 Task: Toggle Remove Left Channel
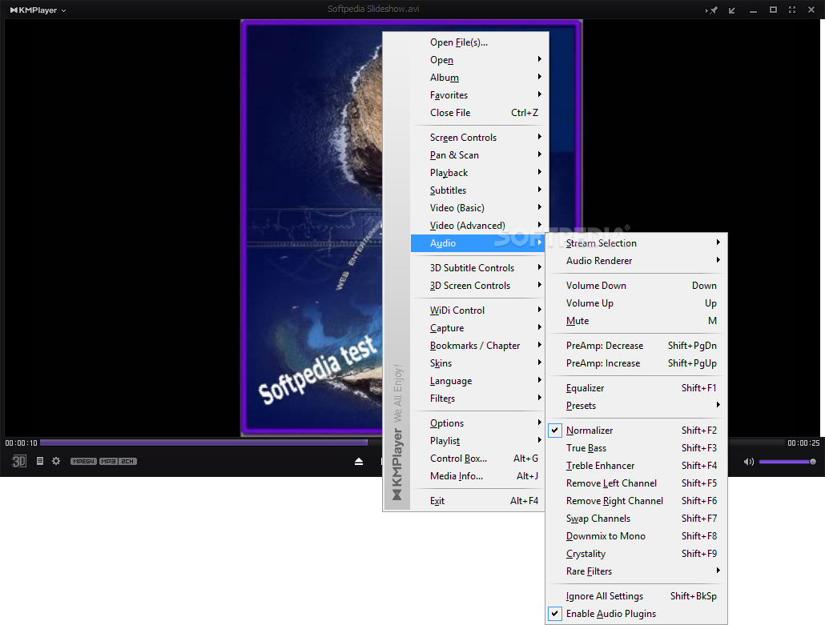(637, 483)
